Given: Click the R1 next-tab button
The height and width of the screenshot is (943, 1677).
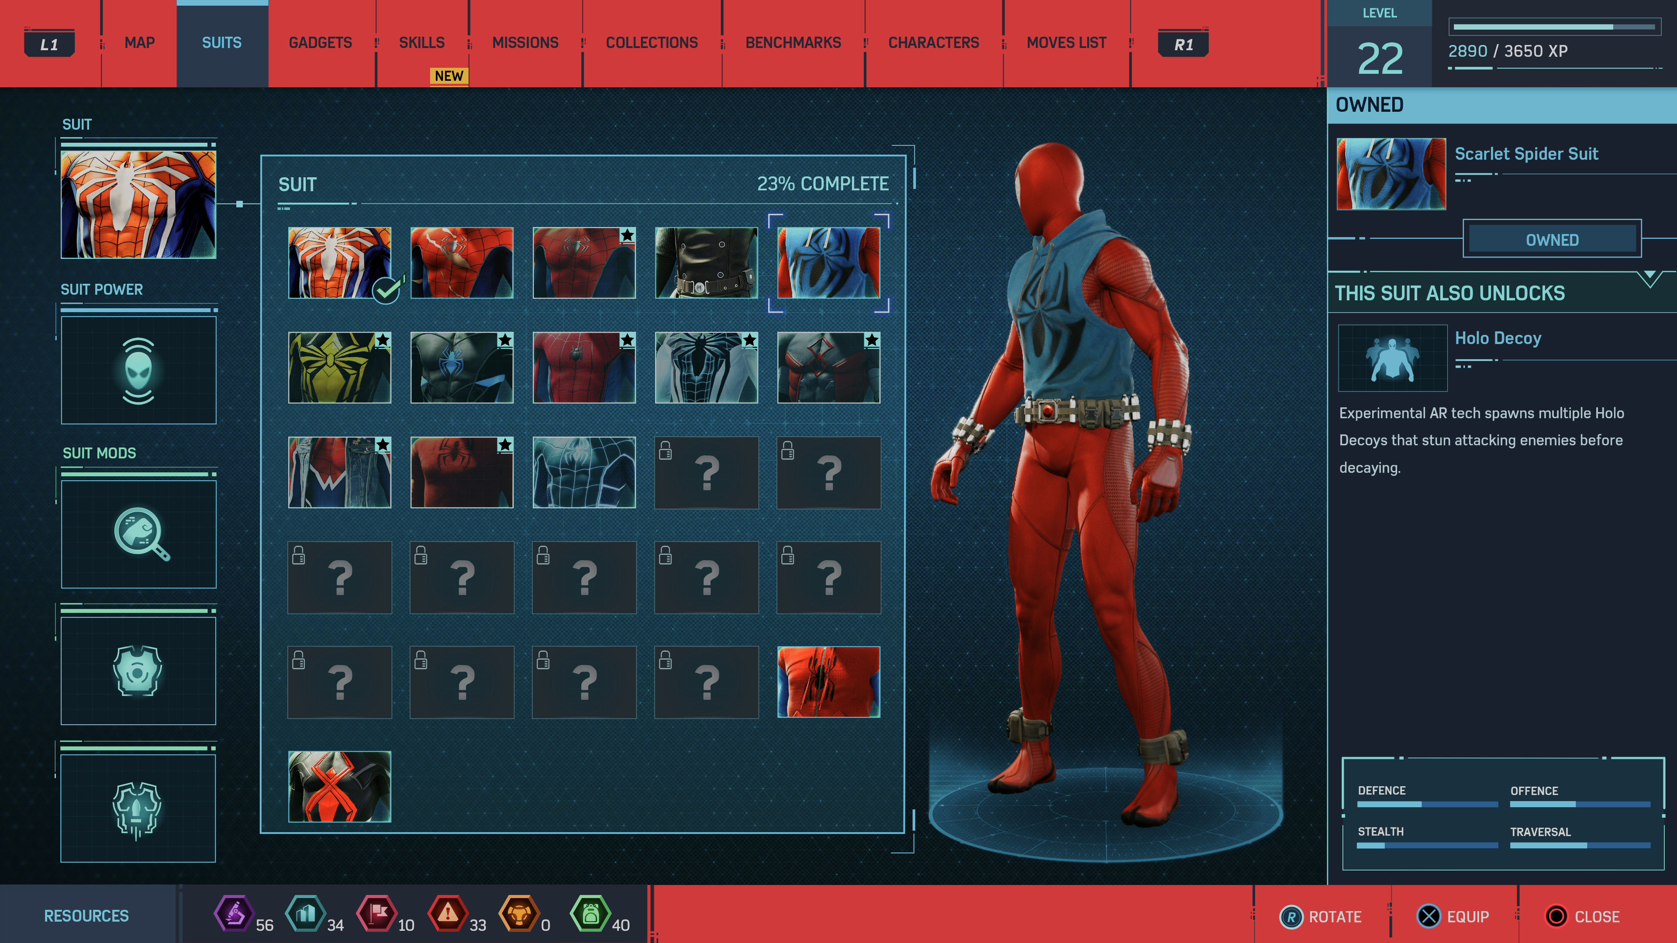Looking at the screenshot, I should pos(1184,44).
